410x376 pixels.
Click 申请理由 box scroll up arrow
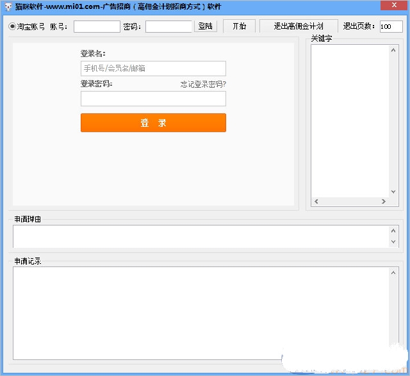pyautogui.click(x=393, y=231)
